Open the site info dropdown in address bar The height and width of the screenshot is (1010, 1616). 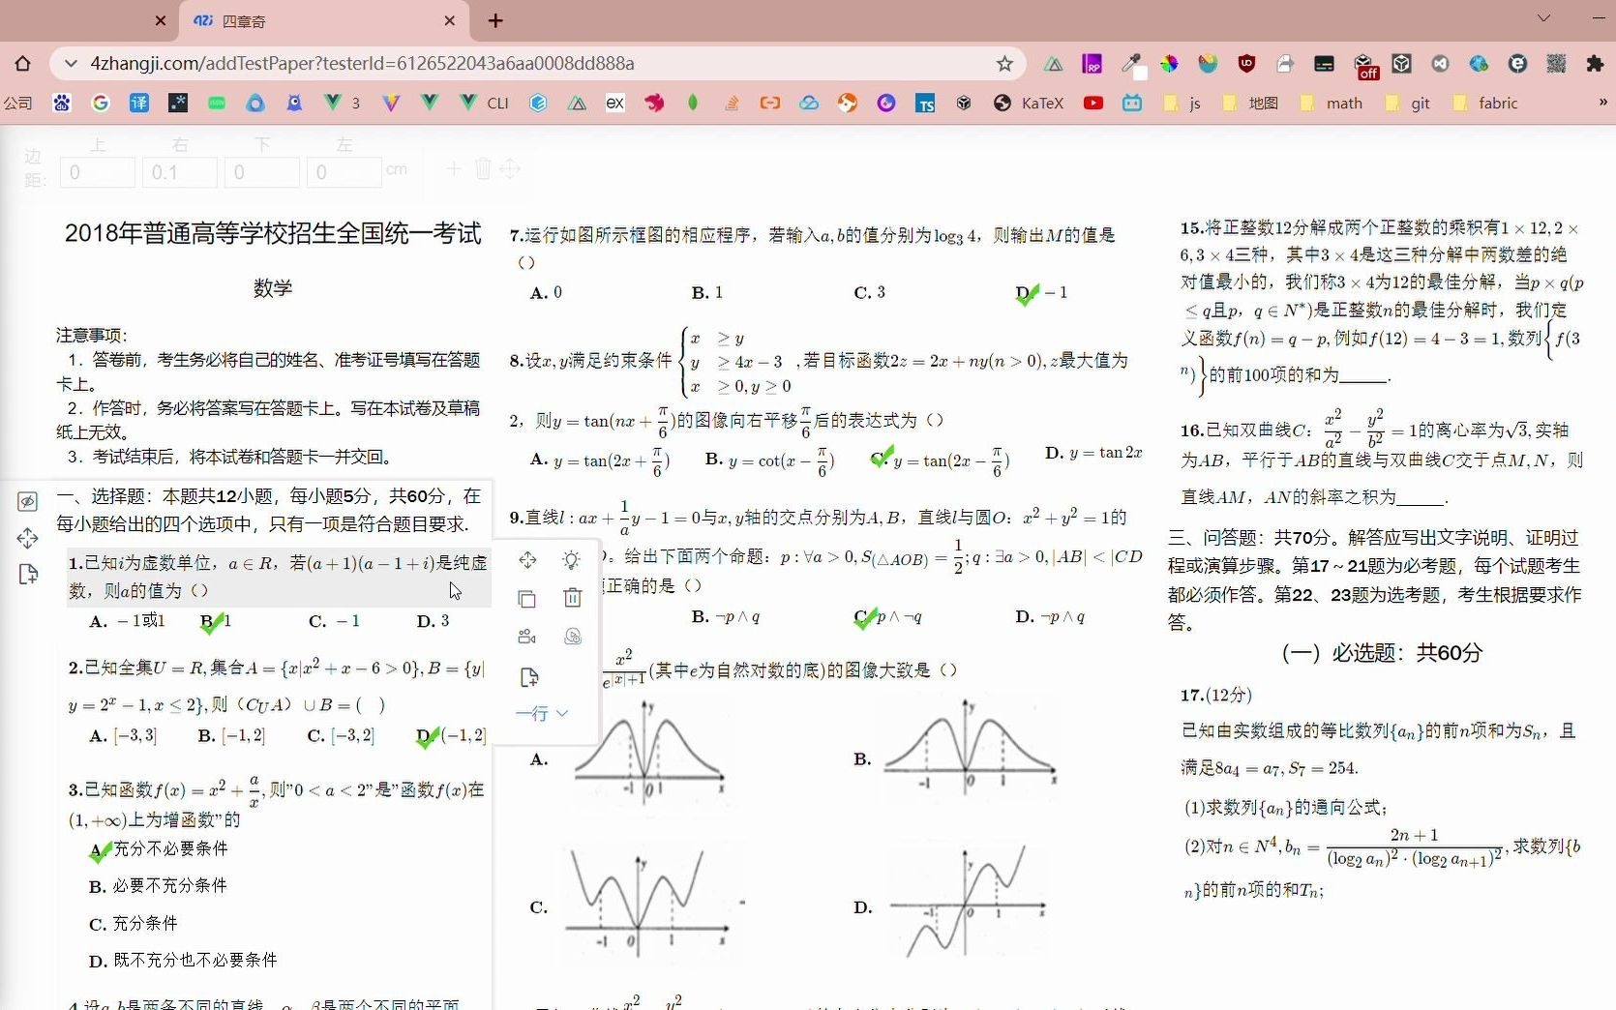pyautogui.click(x=70, y=64)
